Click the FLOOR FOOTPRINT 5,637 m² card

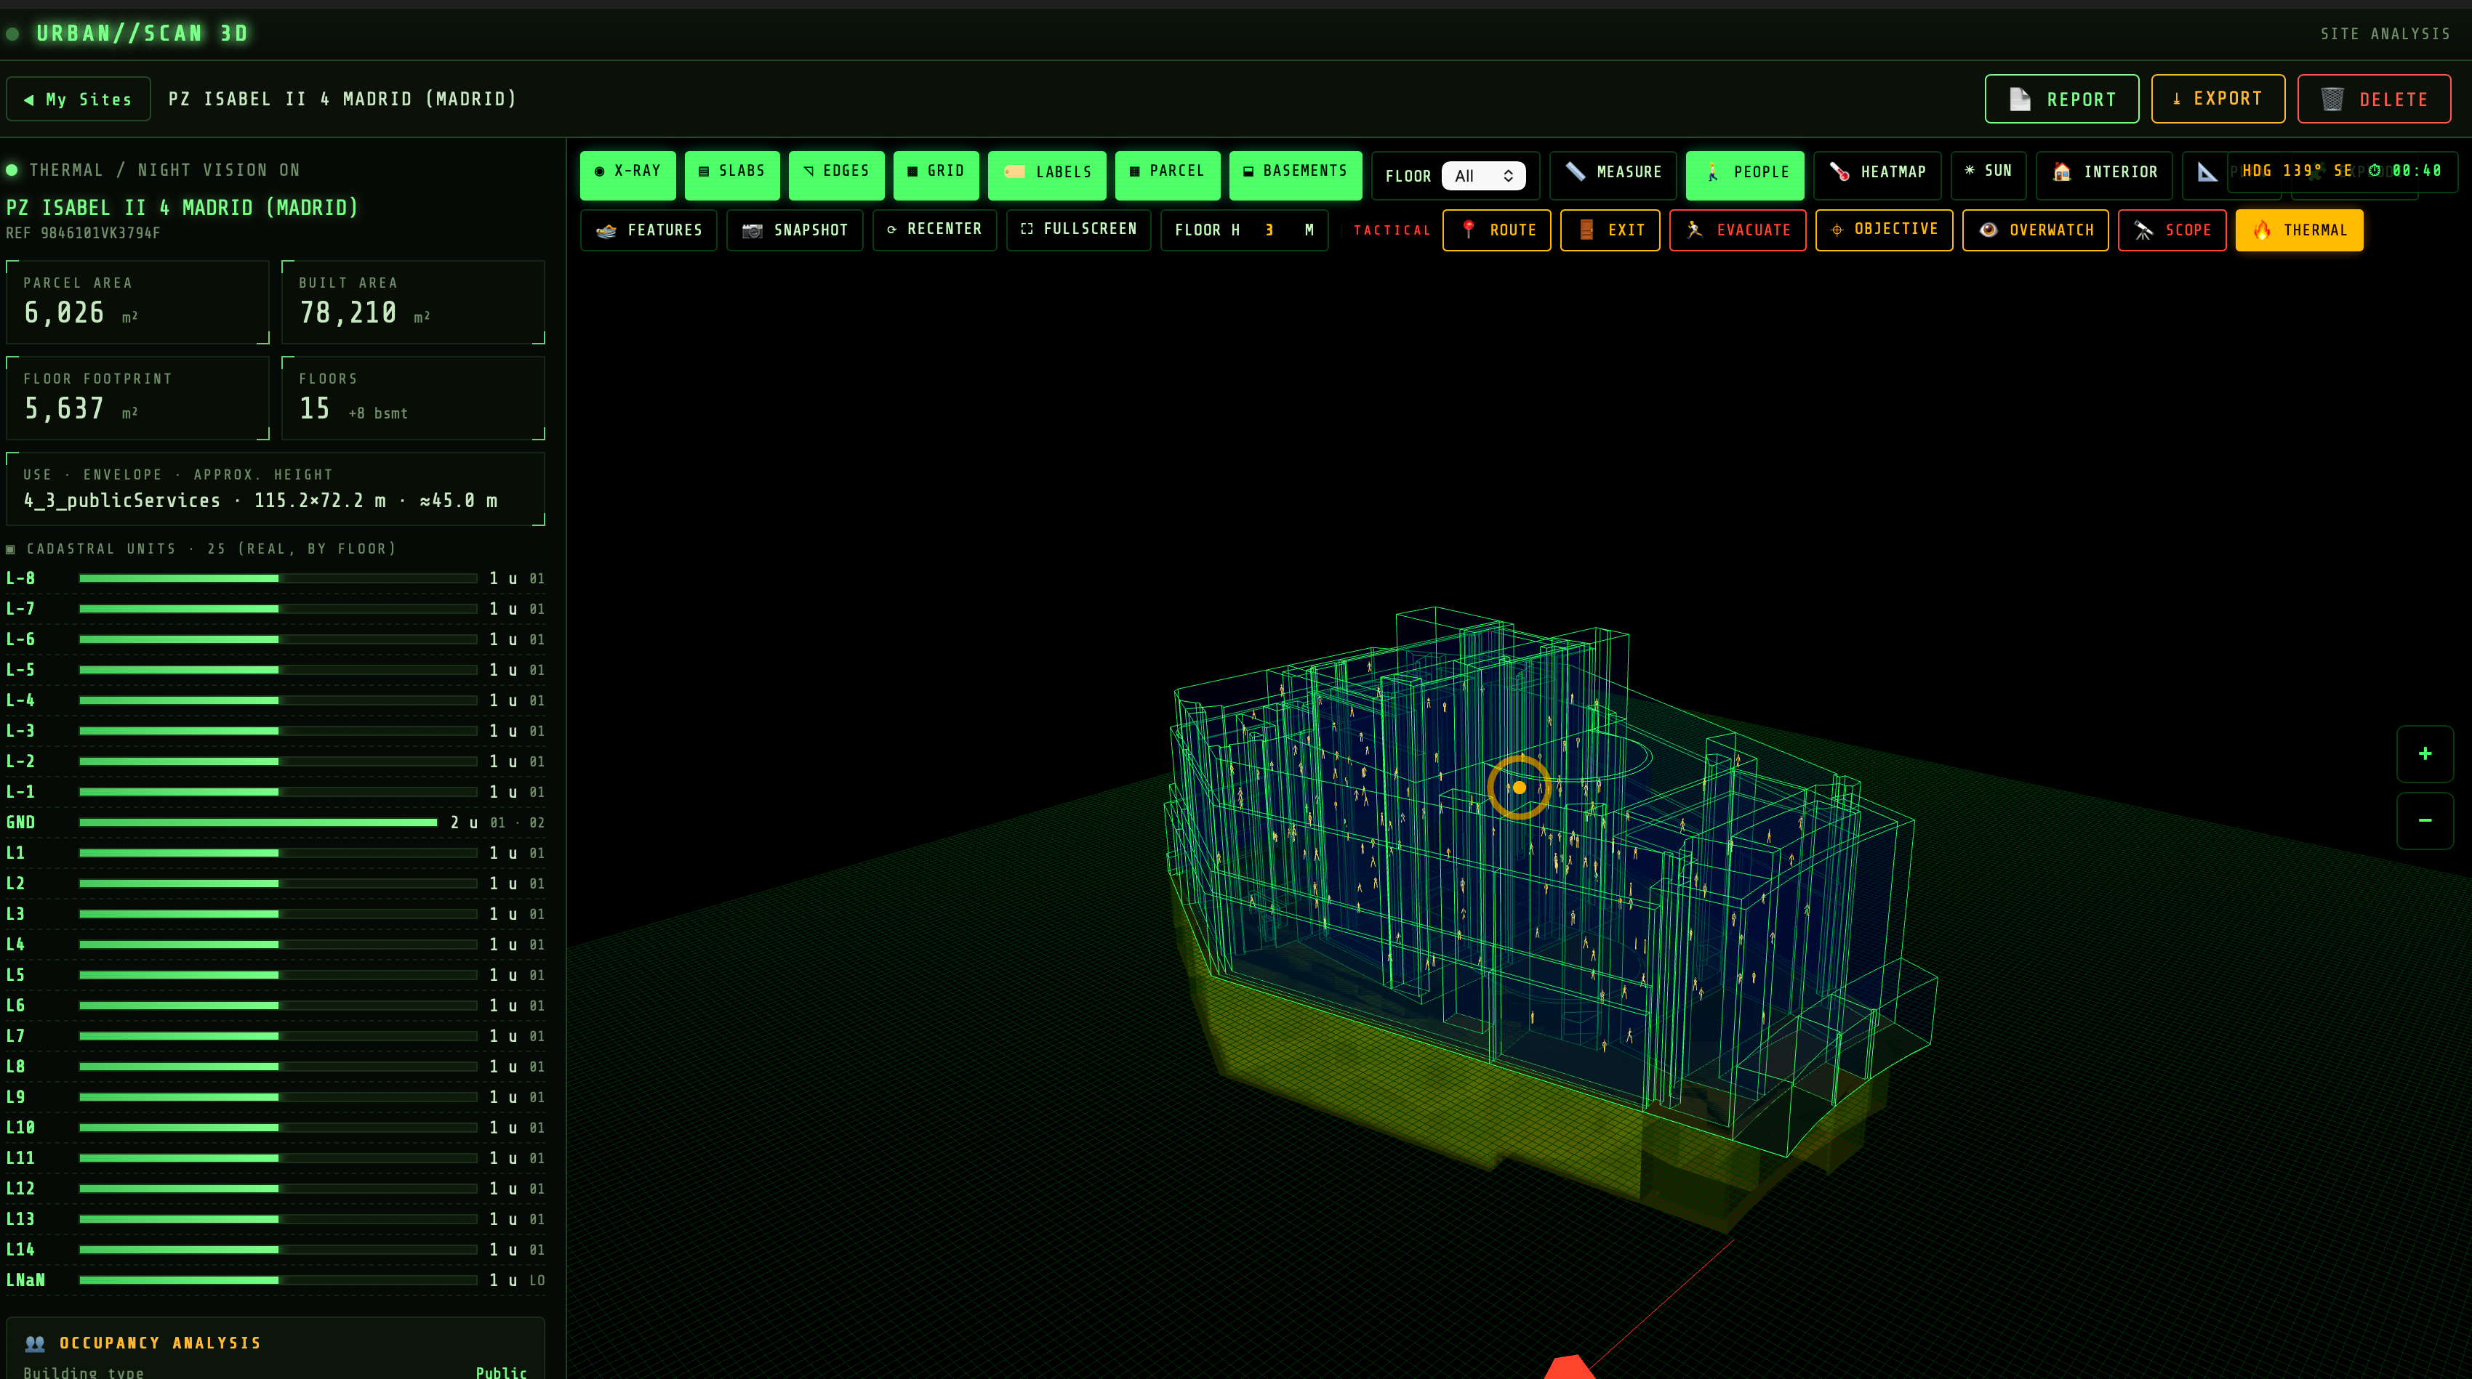tap(138, 398)
